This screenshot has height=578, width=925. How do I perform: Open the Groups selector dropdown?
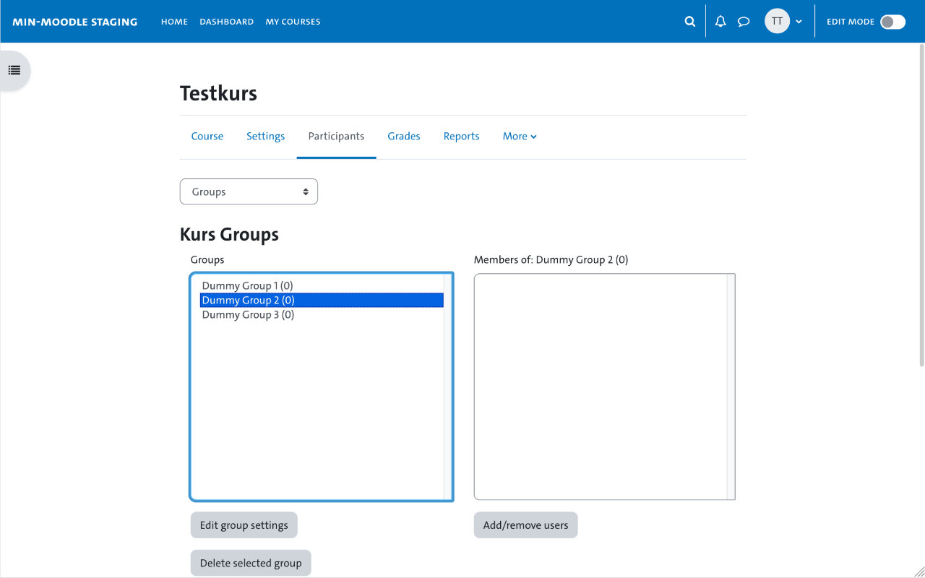(x=249, y=191)
